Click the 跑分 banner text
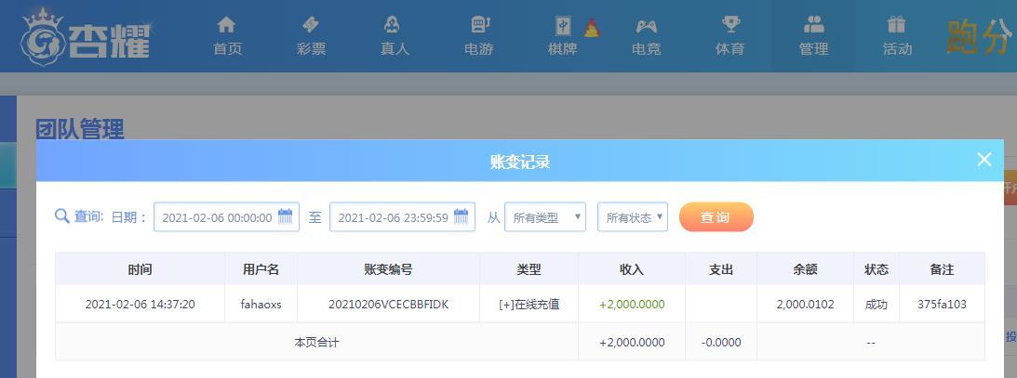Screen dimensions: 1017x378 (x=980, y=37)
